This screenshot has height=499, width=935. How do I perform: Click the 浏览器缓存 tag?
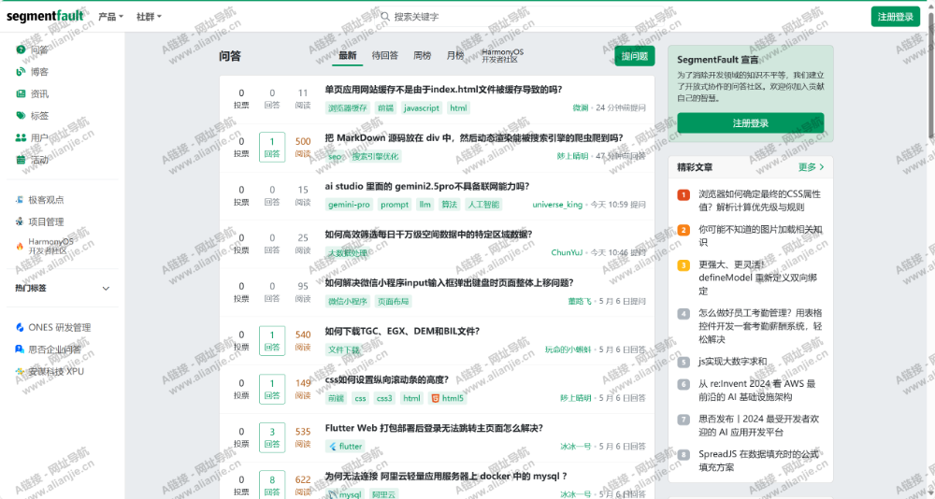[x=347, y=107]
